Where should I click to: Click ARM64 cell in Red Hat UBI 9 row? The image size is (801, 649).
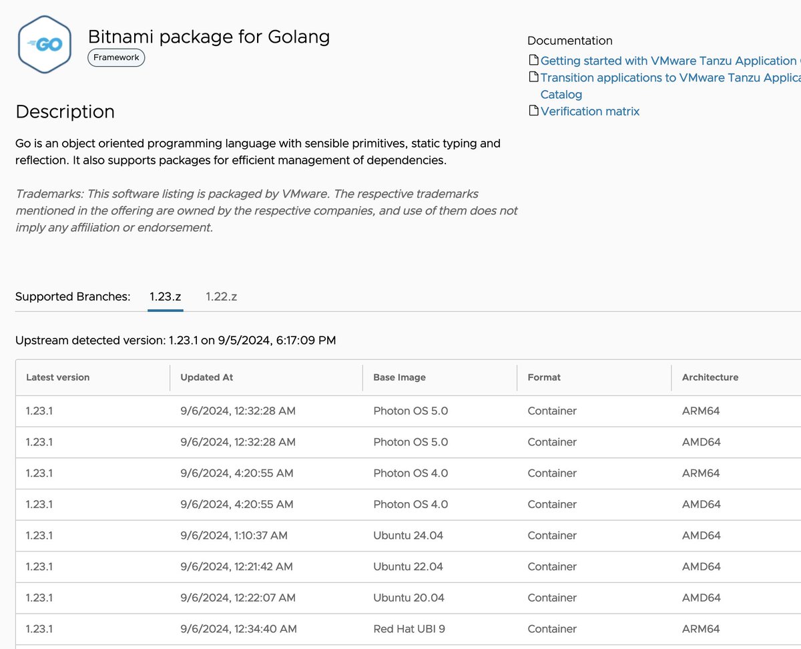[701, 629]
